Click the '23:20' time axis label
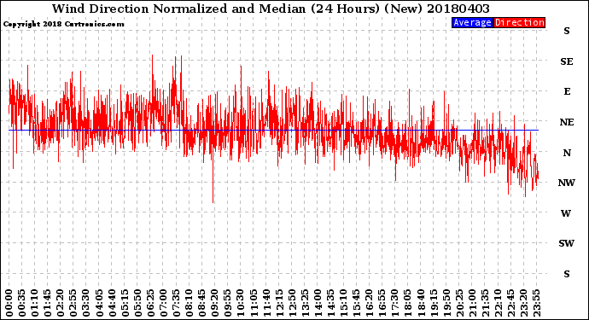The height and width of the screenshot is (320, 589). pyautogui.click(x=523, y=303)
